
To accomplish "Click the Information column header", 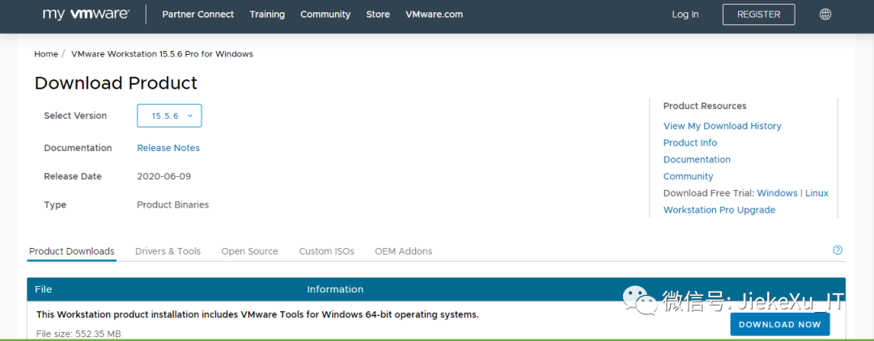I will coord(335,289).
